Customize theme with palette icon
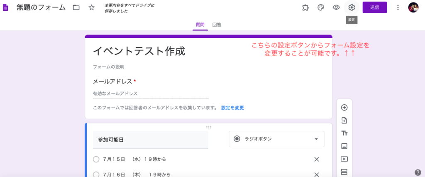 (x=321, y=7)
